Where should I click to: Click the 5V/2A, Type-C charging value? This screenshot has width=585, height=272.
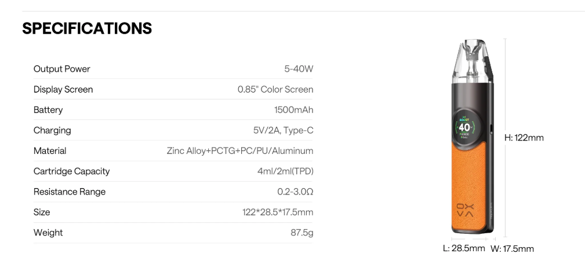pos(283,130)
